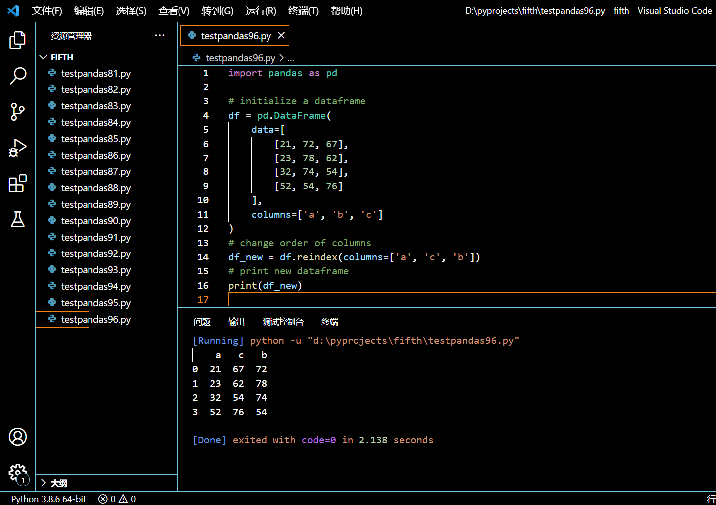Image resolution: width=716 pixels, height=505 pixels.
Task: Expand the 大纲 outline section
Action: pos(106,483)
